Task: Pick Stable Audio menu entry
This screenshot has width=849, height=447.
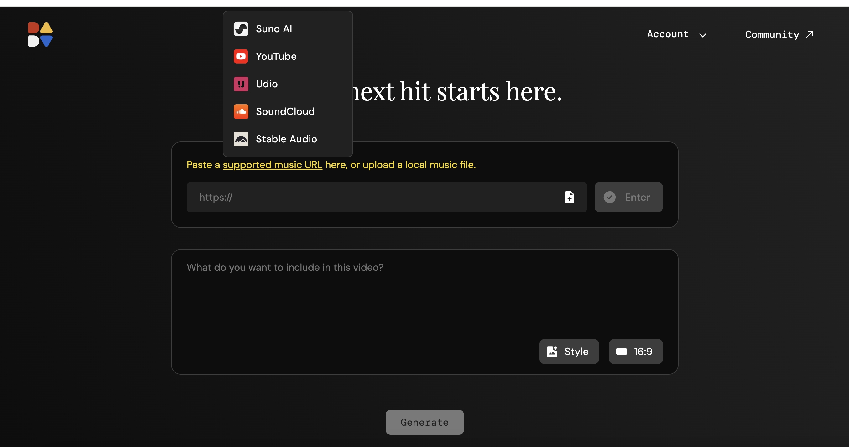Action: [288, 139]
